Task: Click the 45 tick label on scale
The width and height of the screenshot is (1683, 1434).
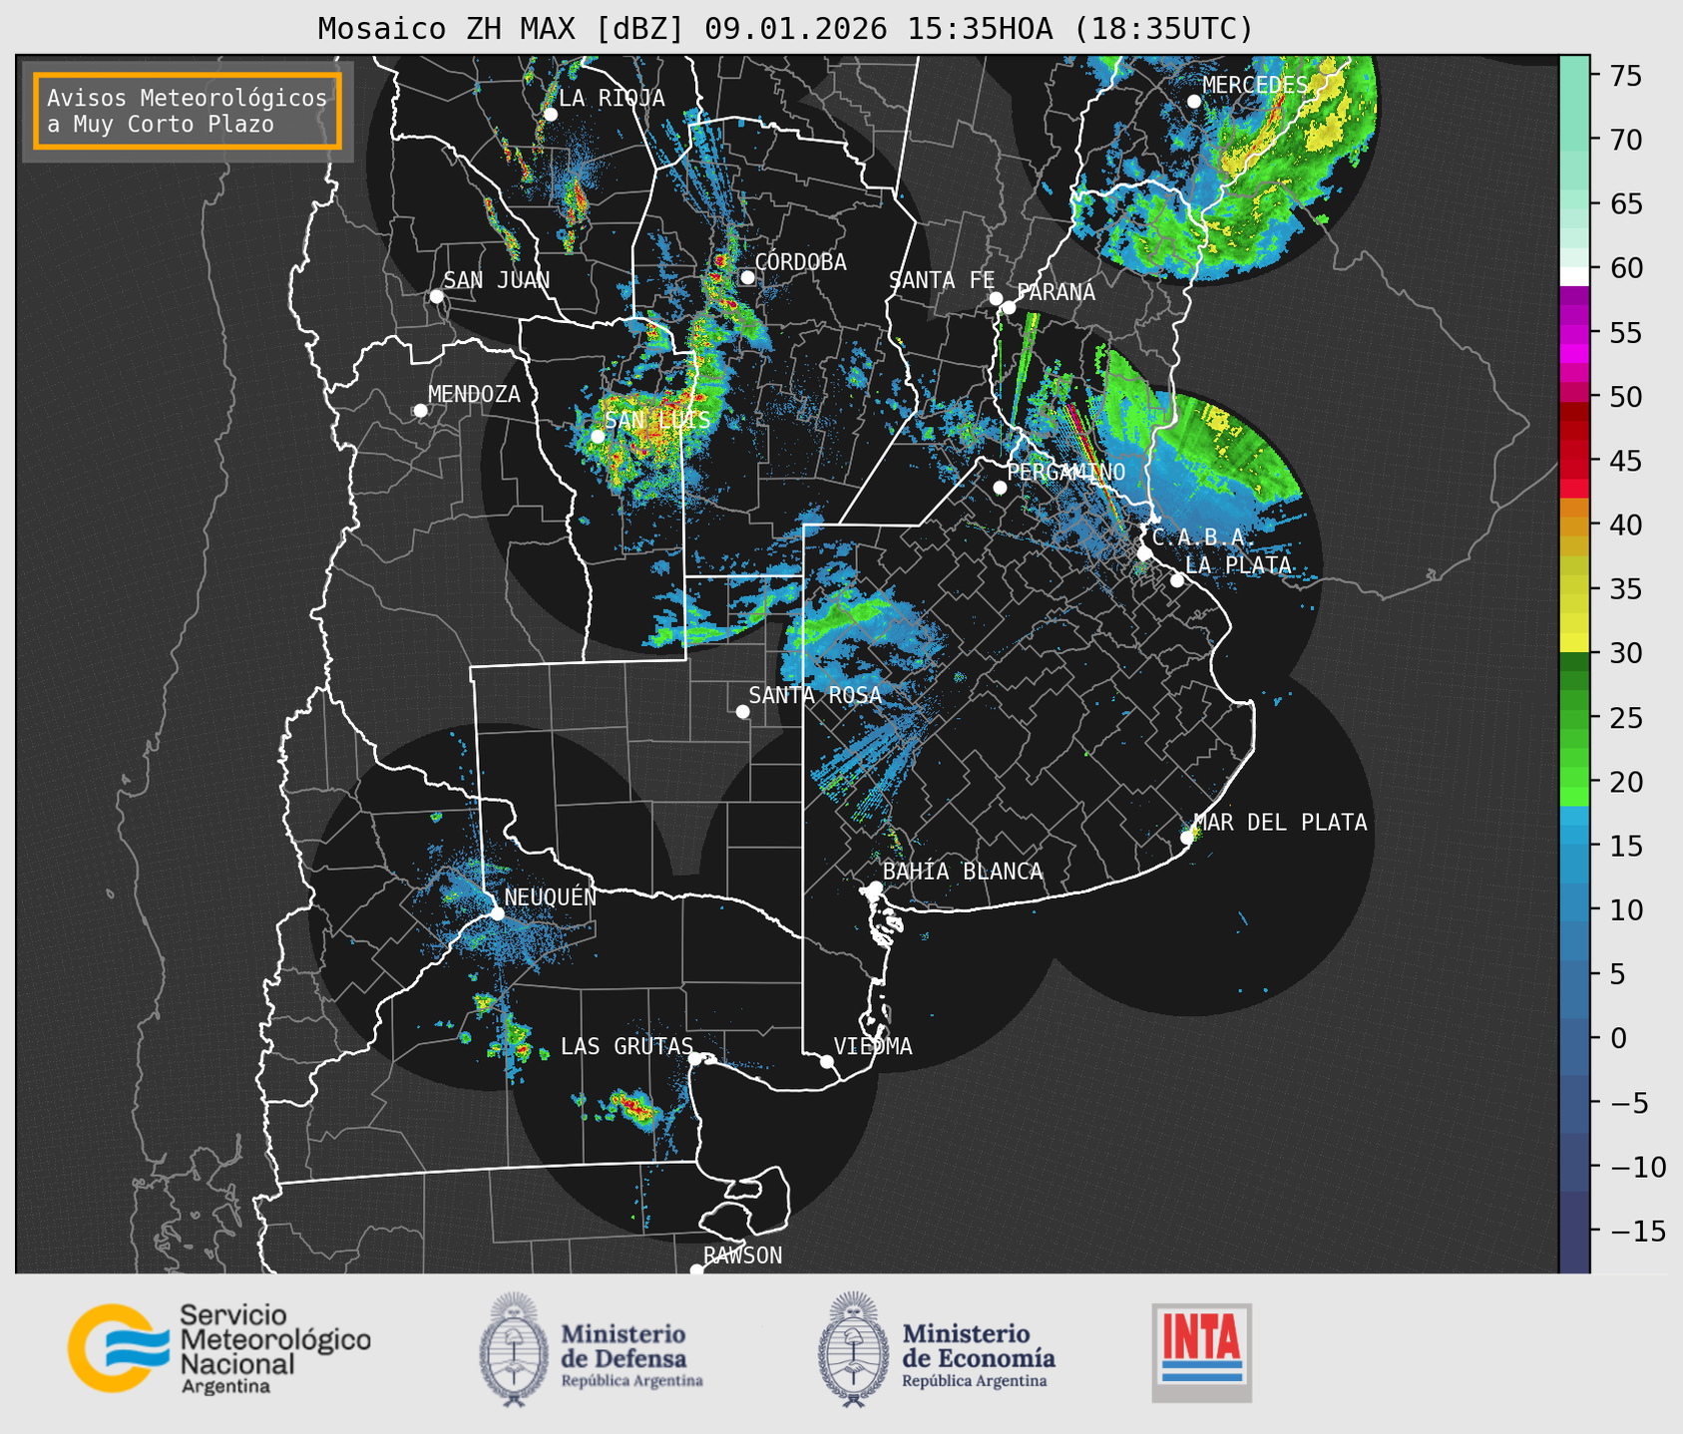Action: [x=1624, y=461]
